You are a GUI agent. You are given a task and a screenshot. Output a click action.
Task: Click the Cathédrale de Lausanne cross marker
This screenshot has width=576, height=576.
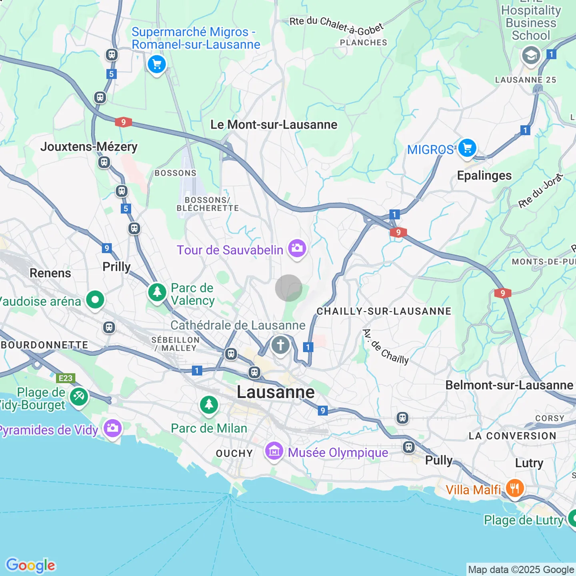tap(280, 344)
